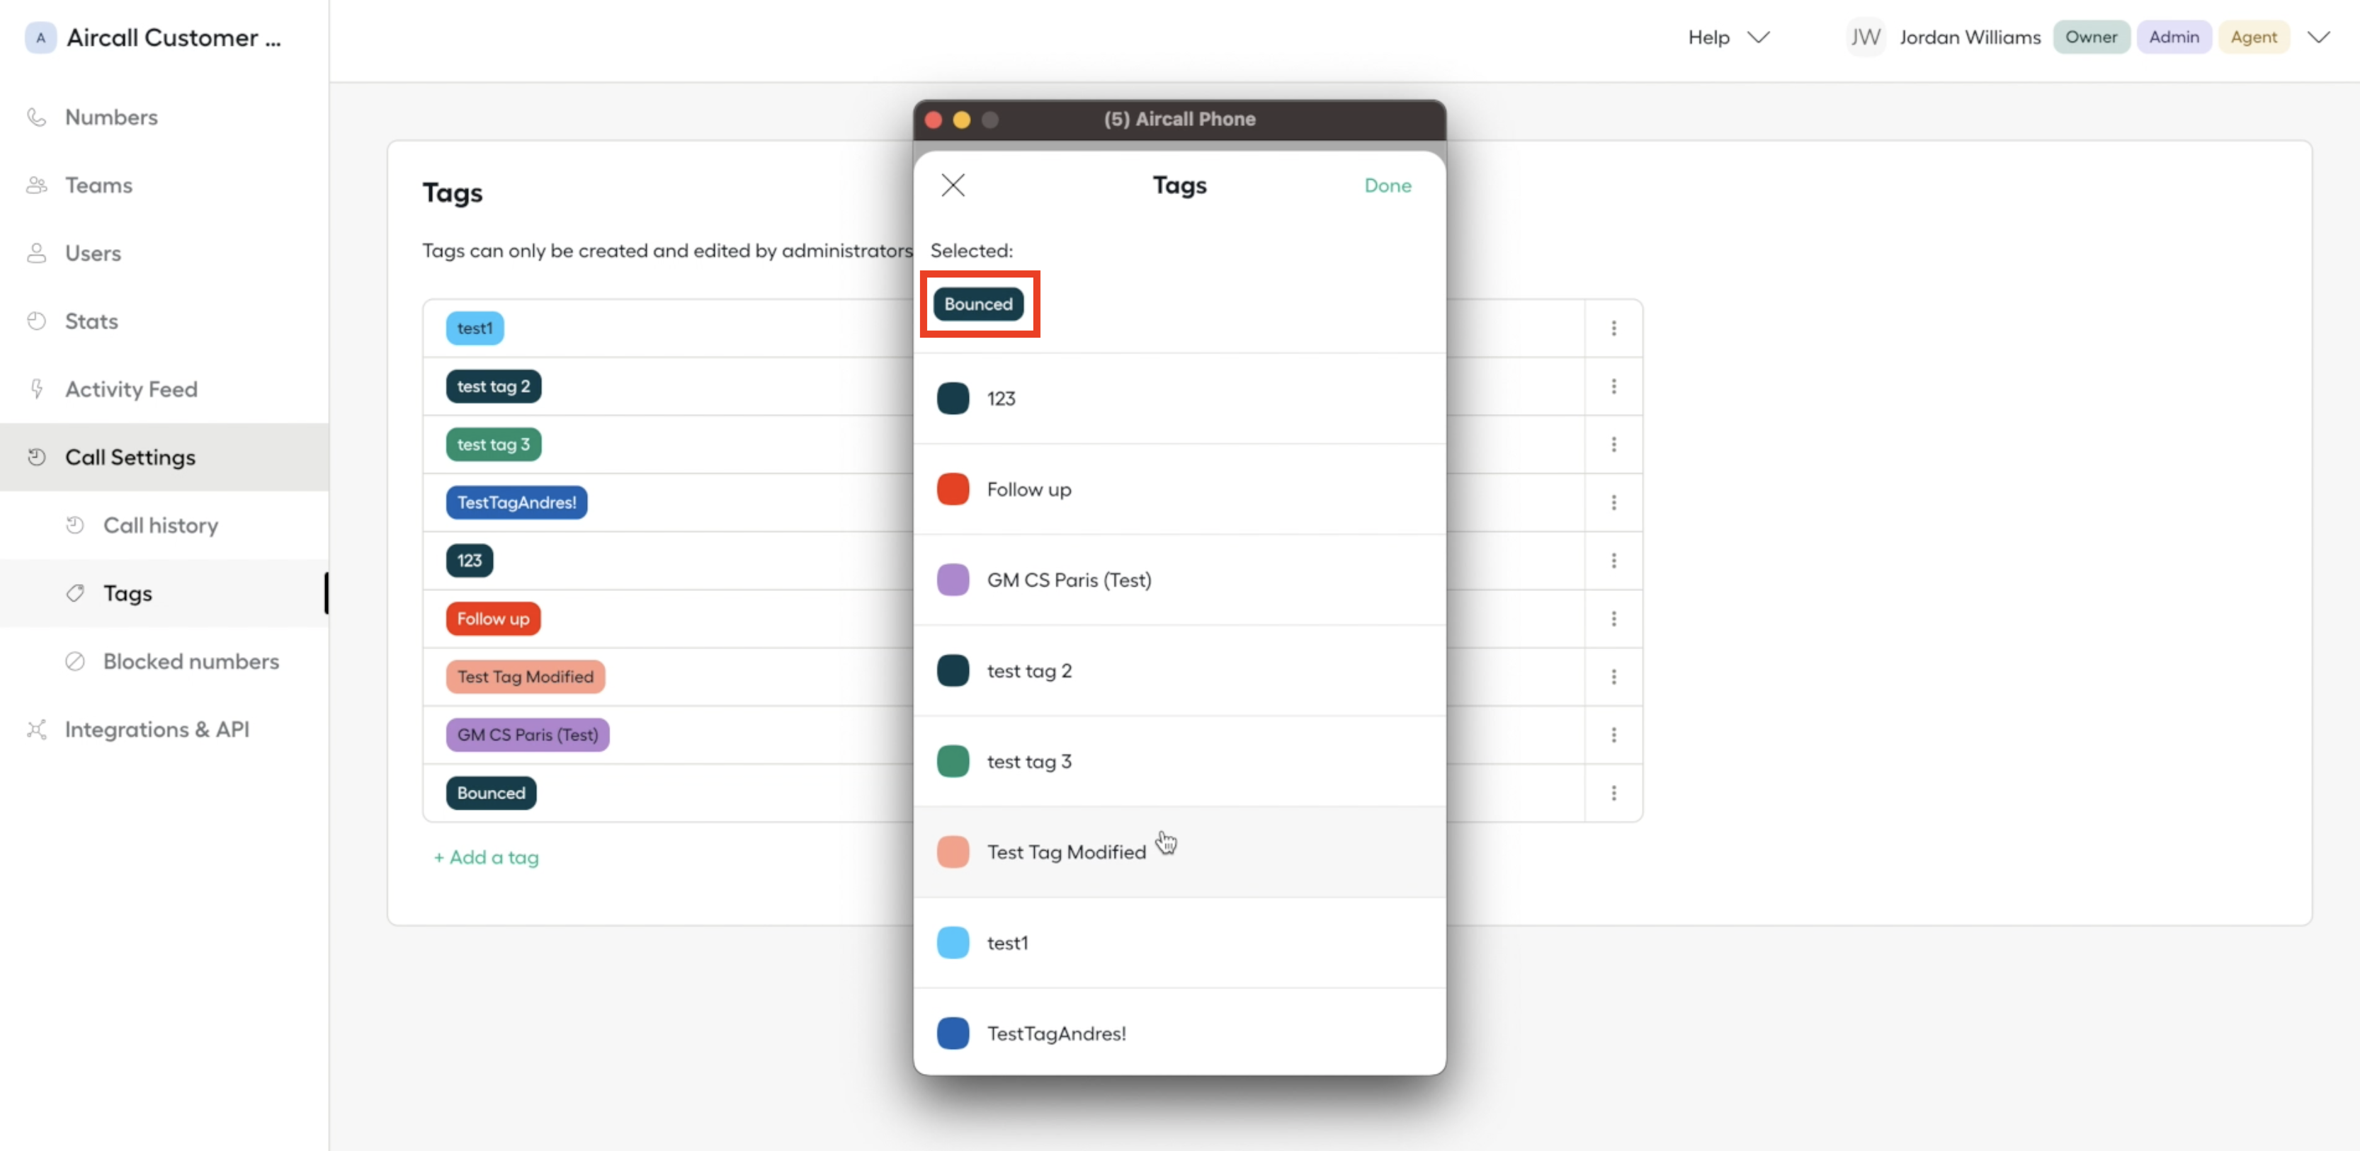Open Activity Feed in sidebar

131,389
